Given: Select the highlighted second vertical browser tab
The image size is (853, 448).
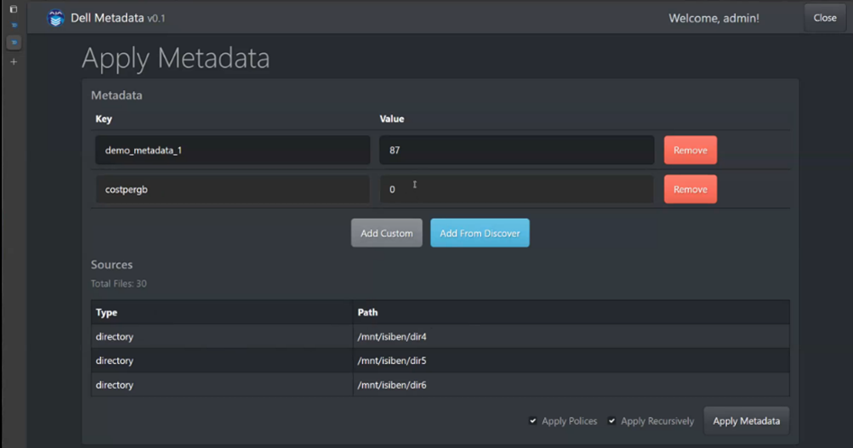Looking at the screenshot, I should click(14, 42).
